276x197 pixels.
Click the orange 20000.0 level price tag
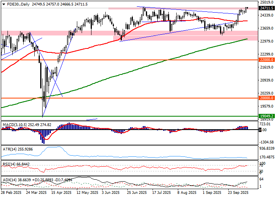click(266, 98)
